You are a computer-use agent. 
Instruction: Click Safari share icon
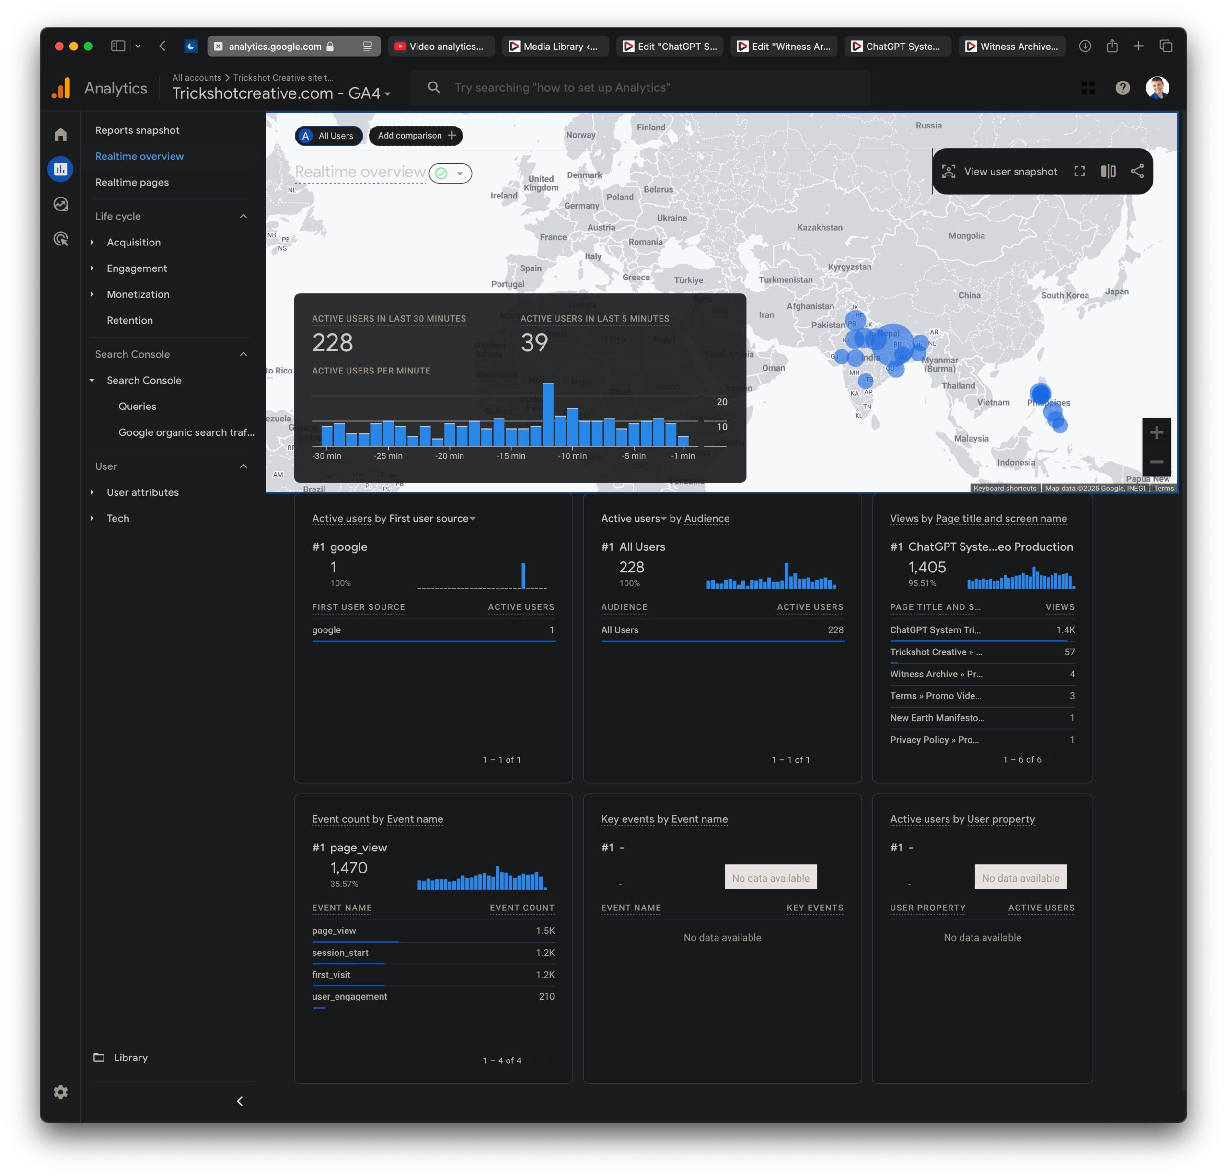coord(1112,46)
